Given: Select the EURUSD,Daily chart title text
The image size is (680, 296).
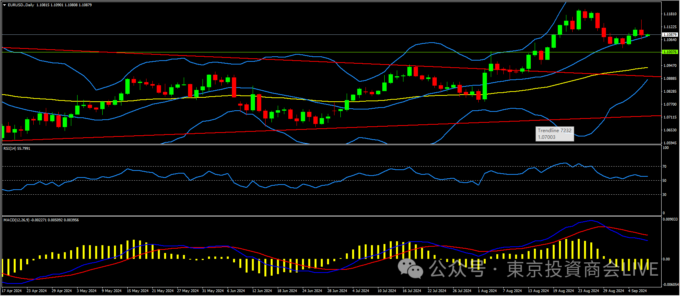Looking at the screenshot, I should point(21,5).
